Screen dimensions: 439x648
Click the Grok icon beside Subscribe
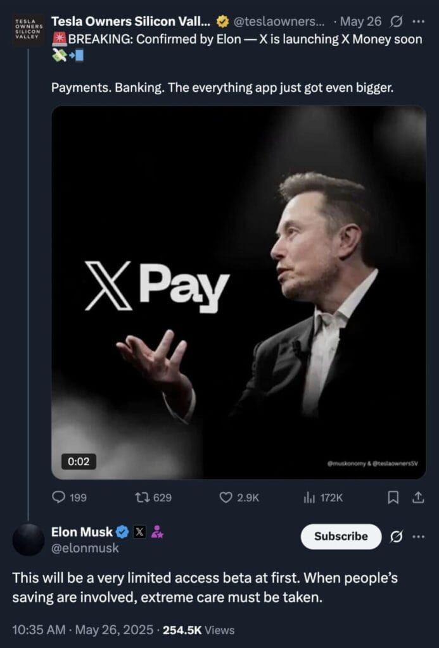pos(397,537)
